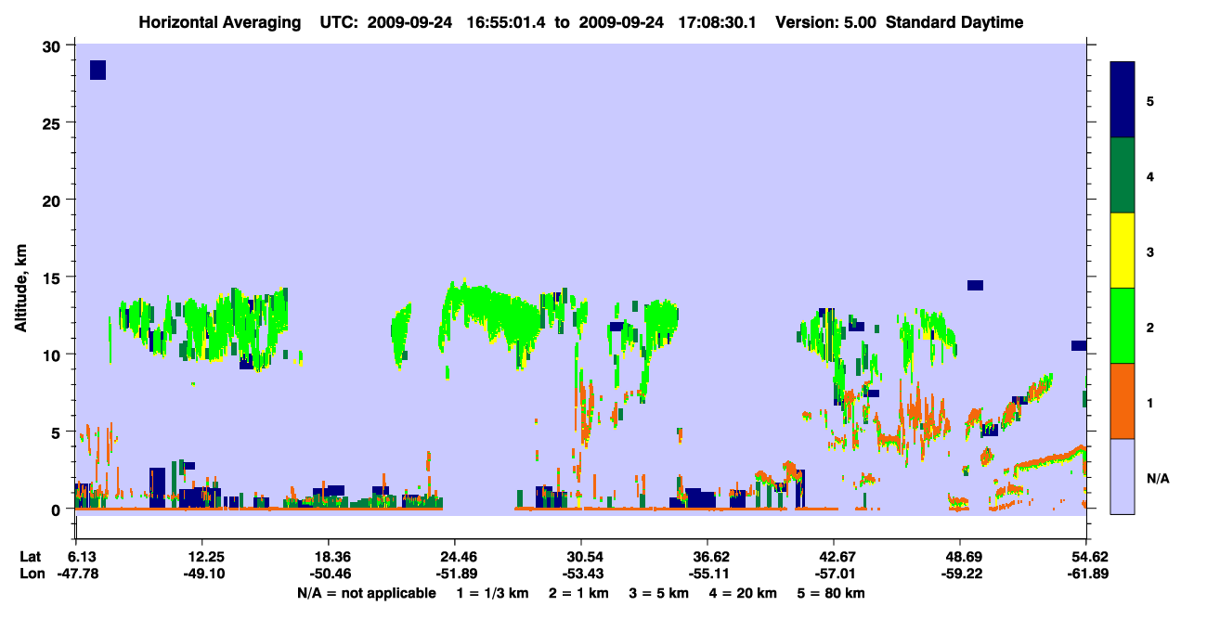The height and width of the screenshot is (619, 1207).
Task: Click the orange colorbar segment labeled 1
Action: click(x=1123, y=401)
